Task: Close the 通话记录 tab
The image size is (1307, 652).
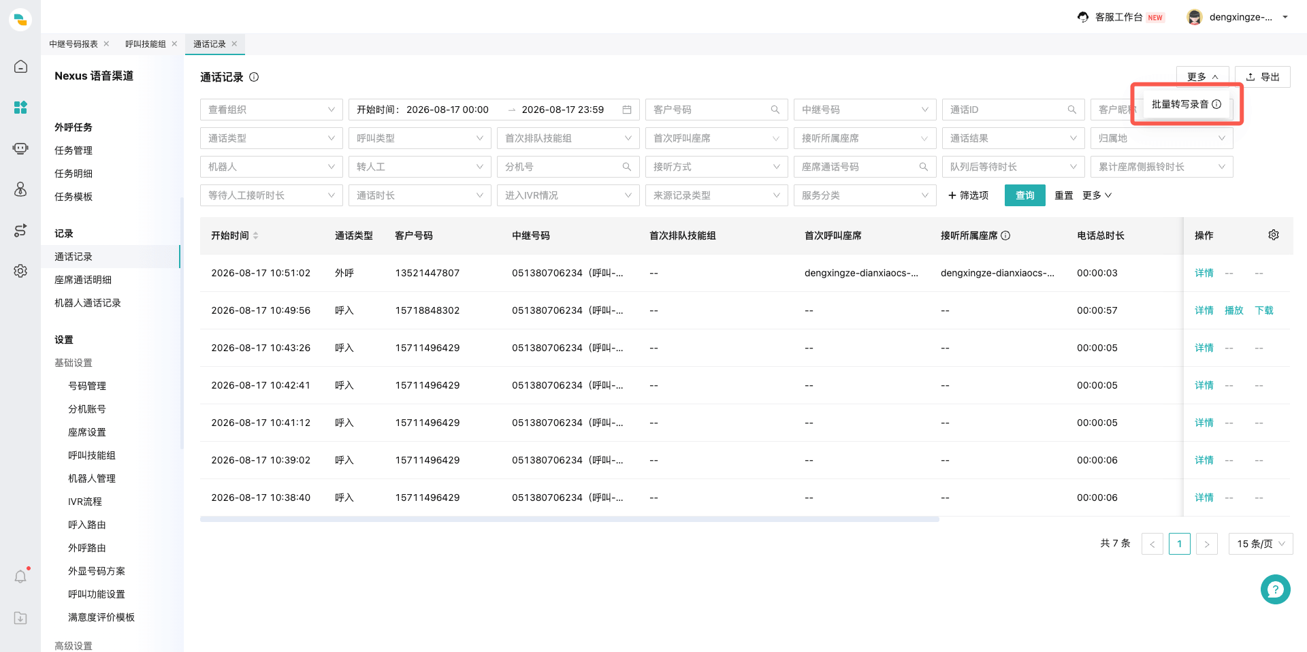Action: (x=234, y=44)
